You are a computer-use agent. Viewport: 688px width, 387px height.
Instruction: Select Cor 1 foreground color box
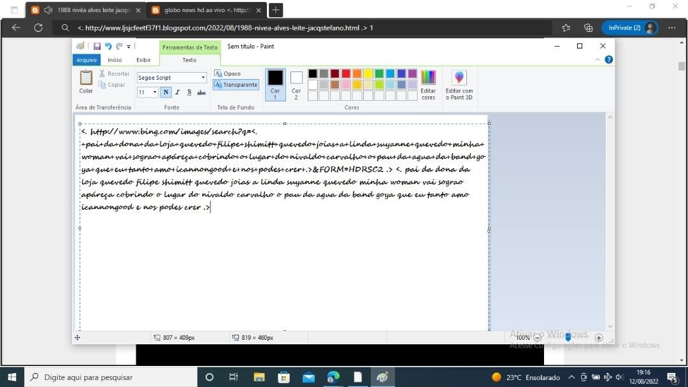[x=275, y=85]
